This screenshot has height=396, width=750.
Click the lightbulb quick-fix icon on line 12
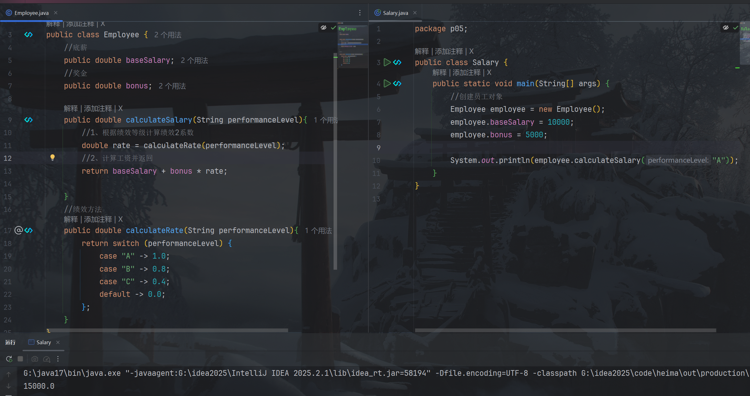tap(52, 158)
